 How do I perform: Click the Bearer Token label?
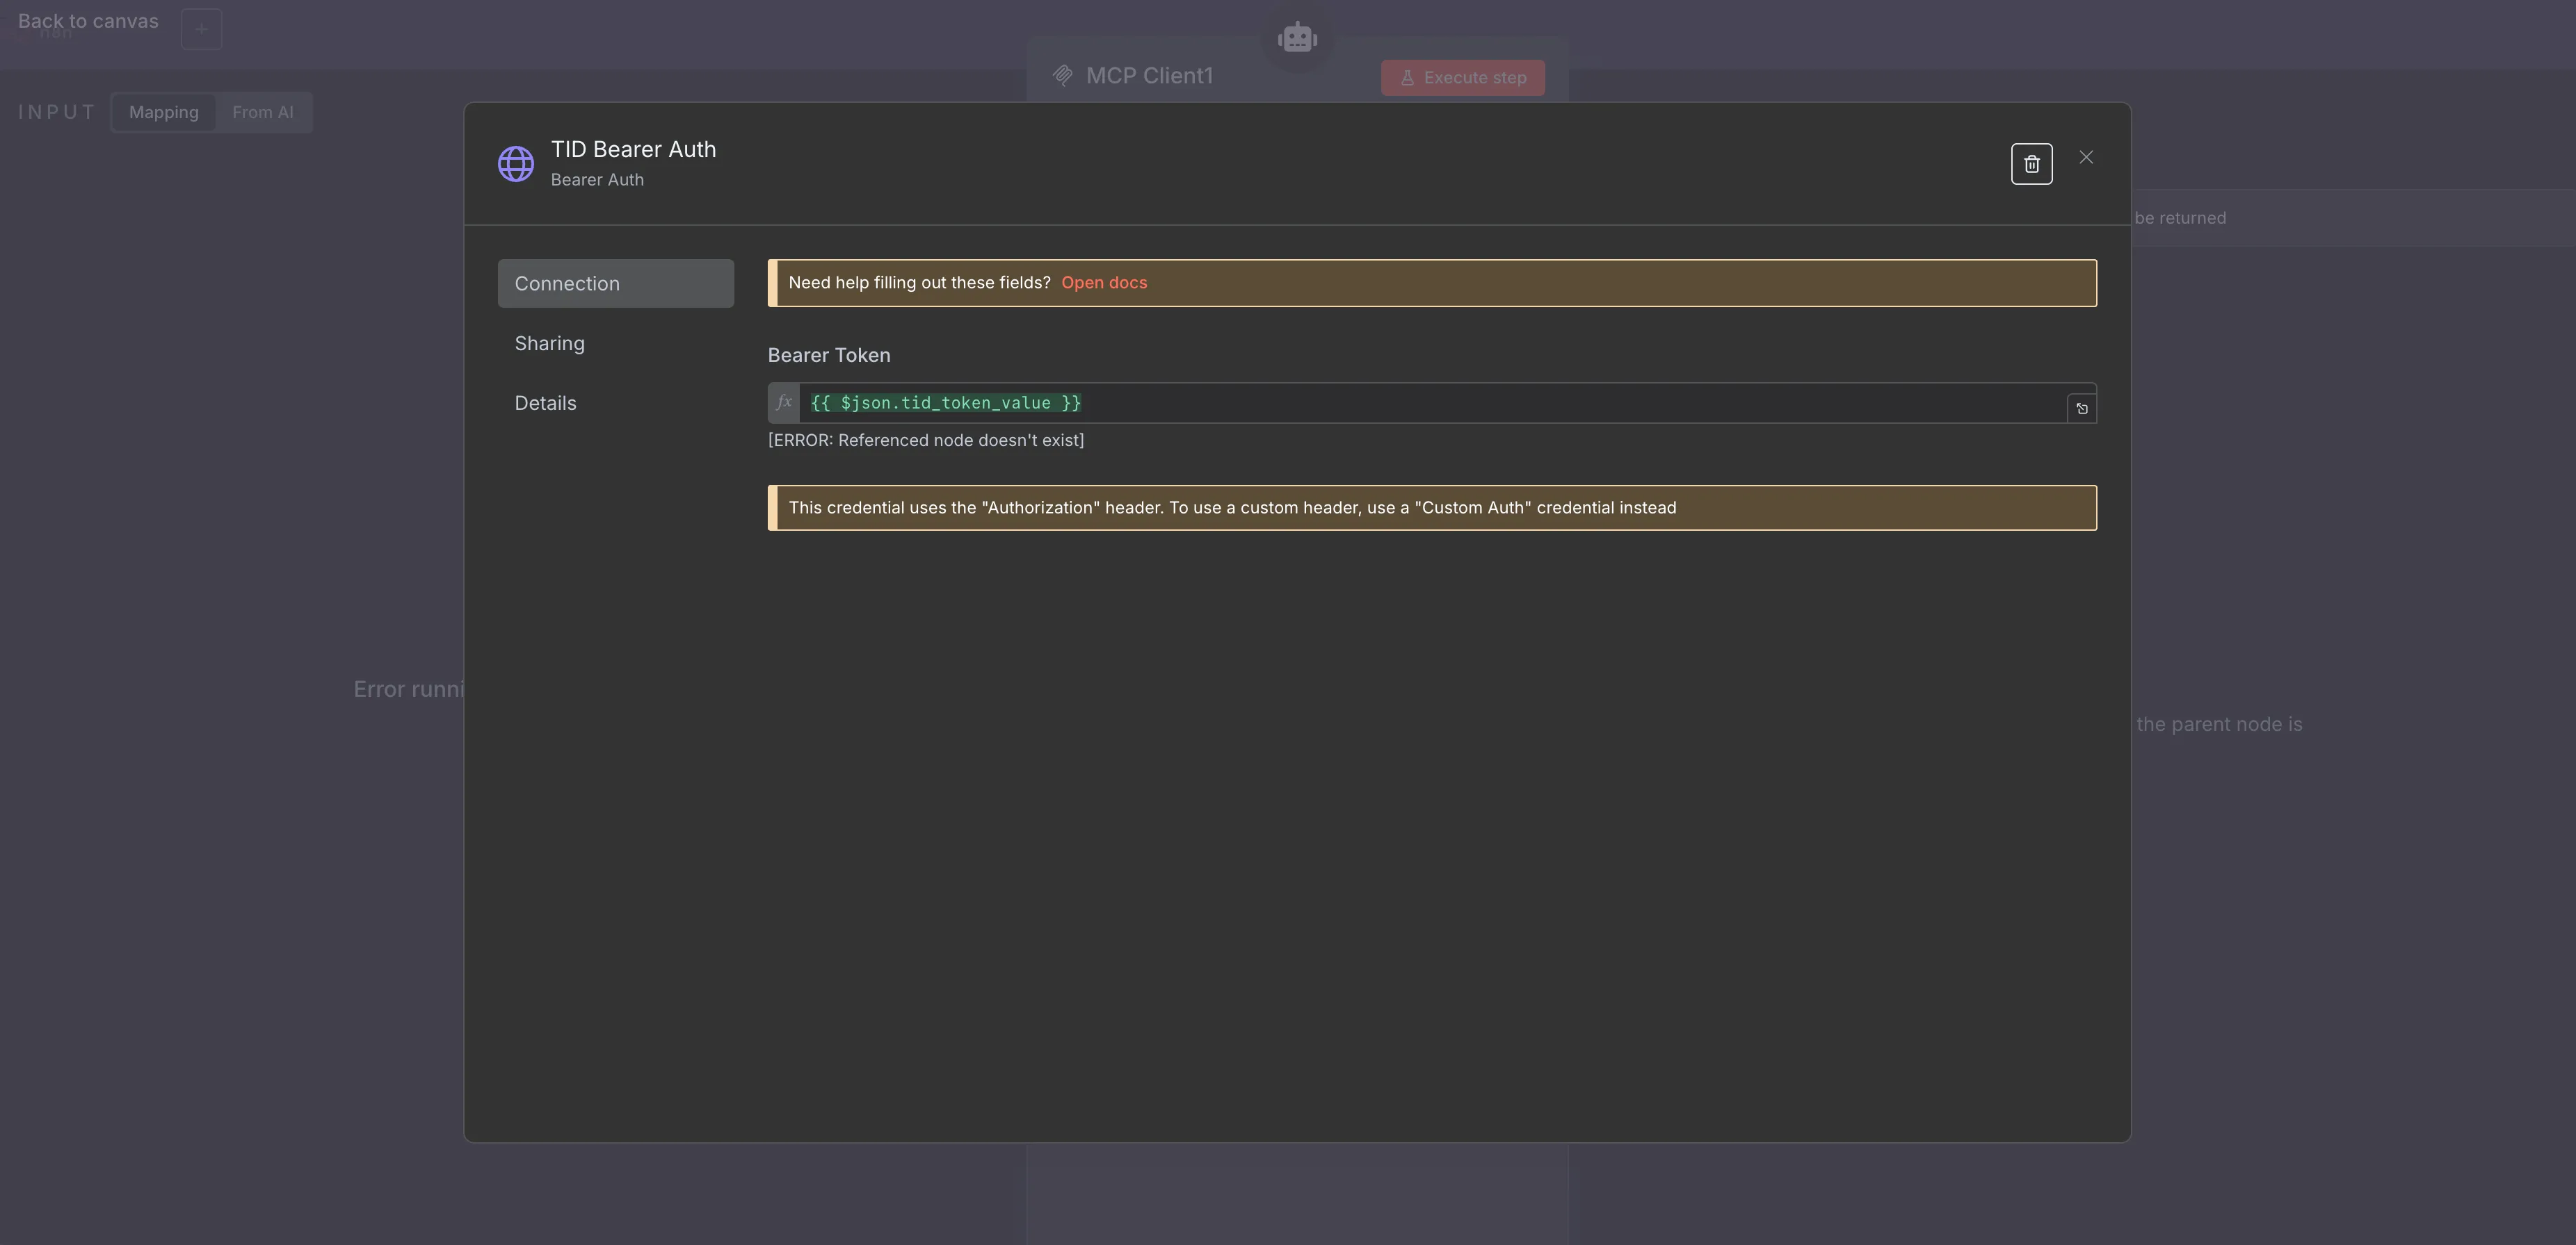(x=829, y=356)
